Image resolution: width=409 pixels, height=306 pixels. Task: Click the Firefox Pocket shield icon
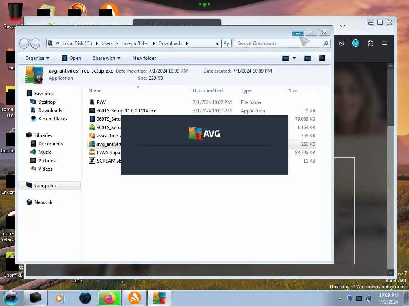click(341, 43)
